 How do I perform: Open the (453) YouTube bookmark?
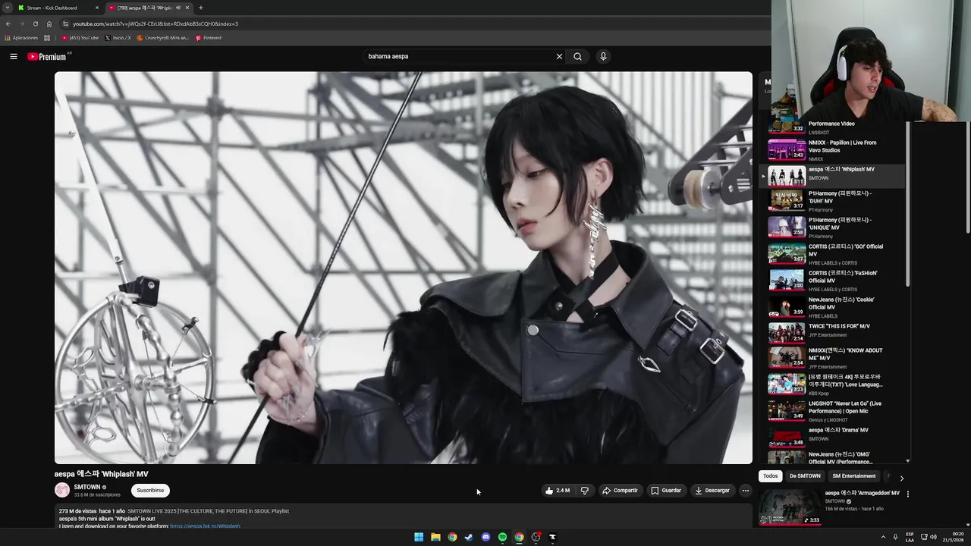point(80,38)
